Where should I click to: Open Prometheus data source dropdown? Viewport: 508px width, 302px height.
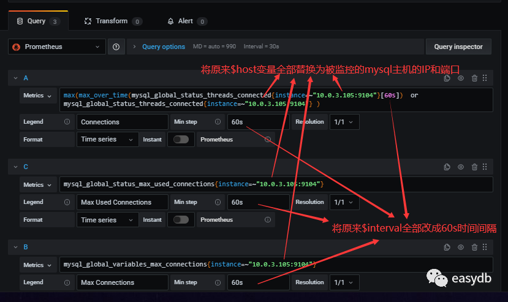[57, 47]
